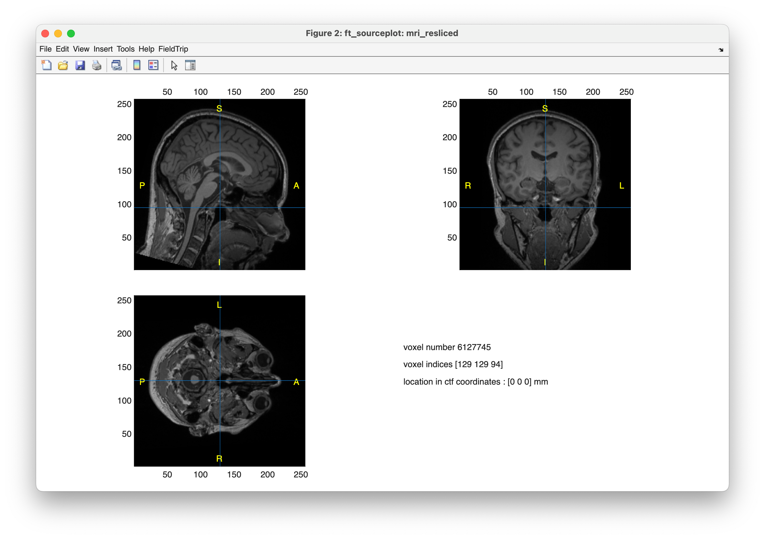Click the yellow S label on the coronal view

coord(545,109)
